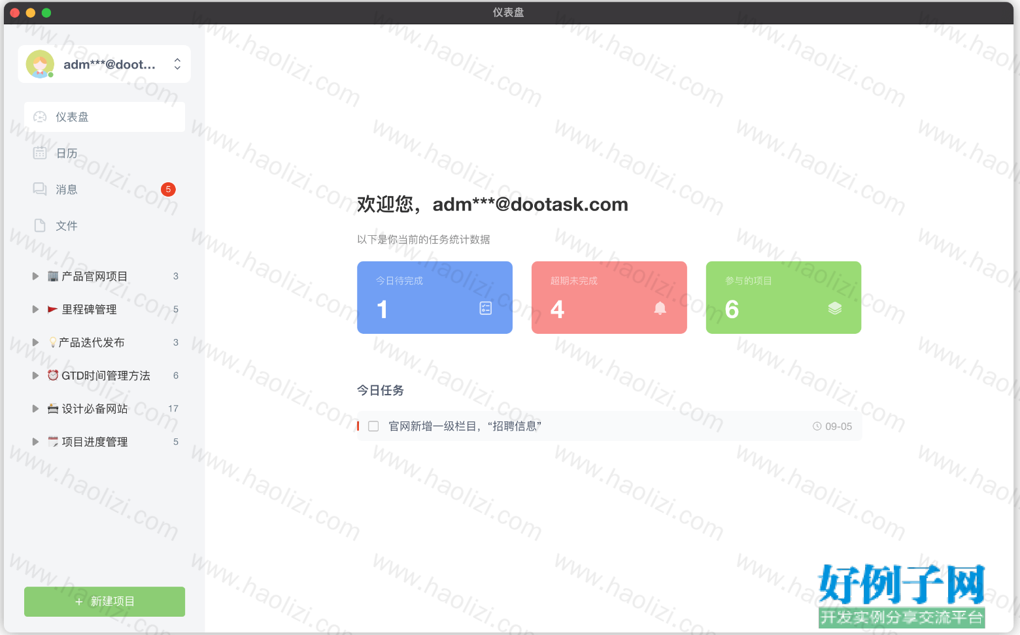The width and height of the screenshot is (1020, 635).
Task: Open the GTD时间管理方法 project
Action: (105, 376)
